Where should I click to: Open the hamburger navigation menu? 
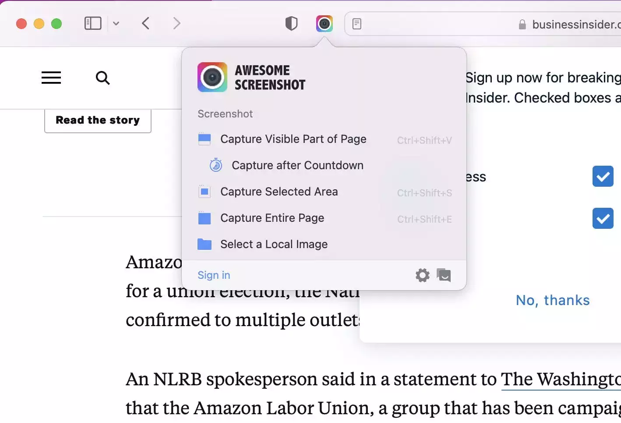click(51, 78)
